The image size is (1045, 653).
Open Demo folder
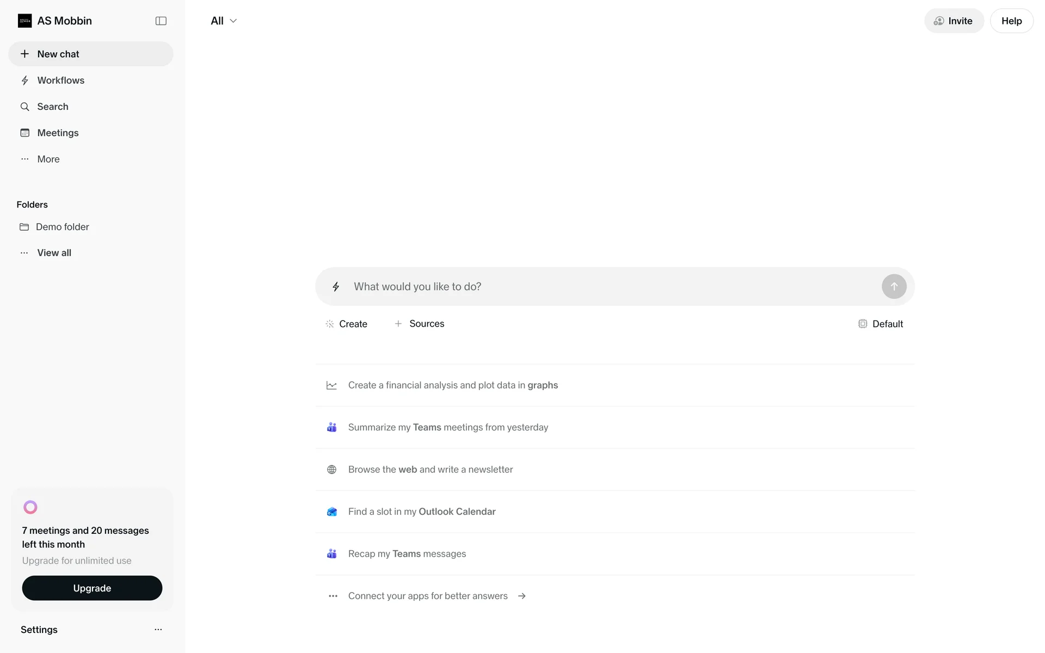click(62, 227)
